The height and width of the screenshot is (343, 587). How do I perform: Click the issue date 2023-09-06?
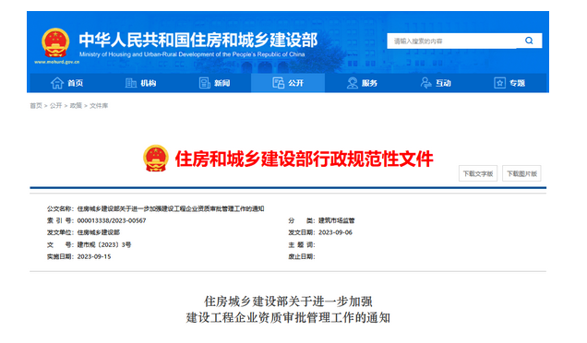click(335, 232)
